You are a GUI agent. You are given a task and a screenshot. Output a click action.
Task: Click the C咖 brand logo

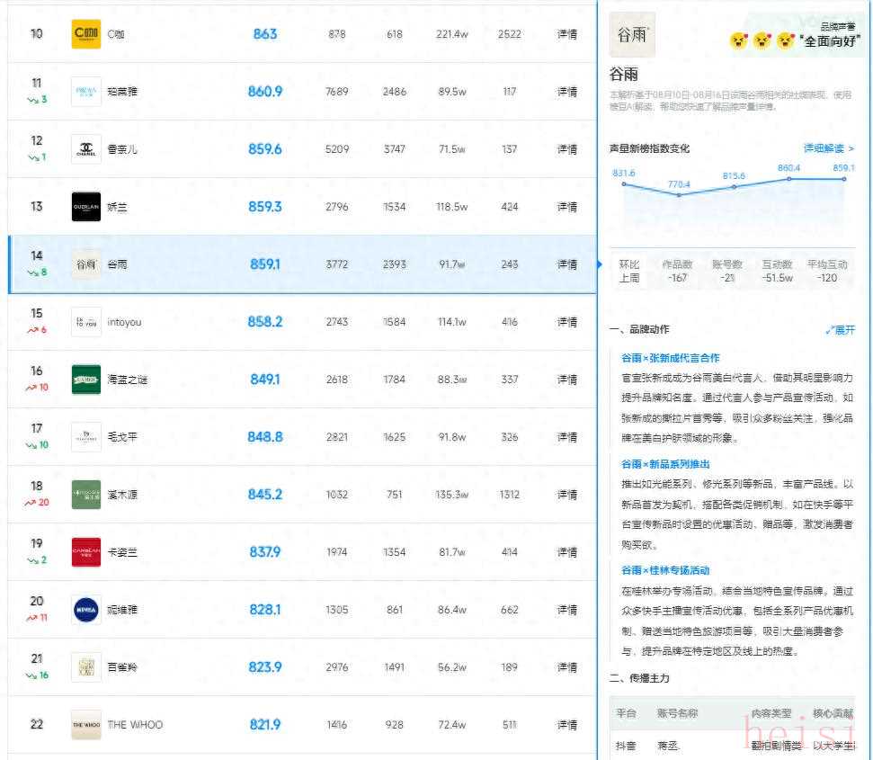click(86, 34)
